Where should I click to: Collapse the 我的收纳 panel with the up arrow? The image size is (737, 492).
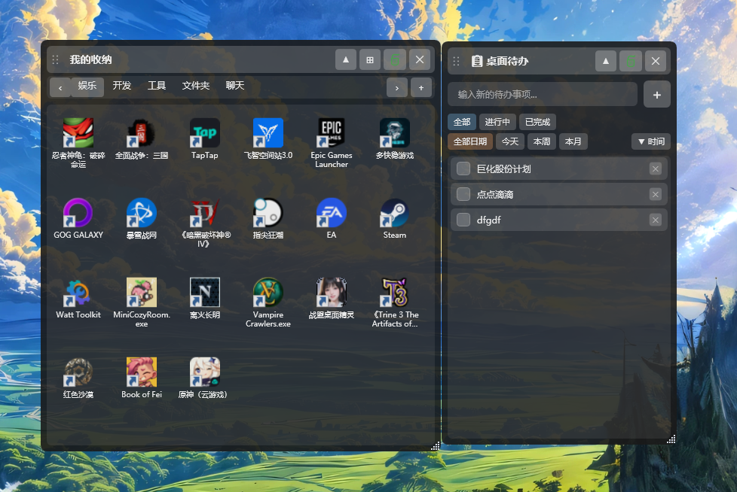345,59
